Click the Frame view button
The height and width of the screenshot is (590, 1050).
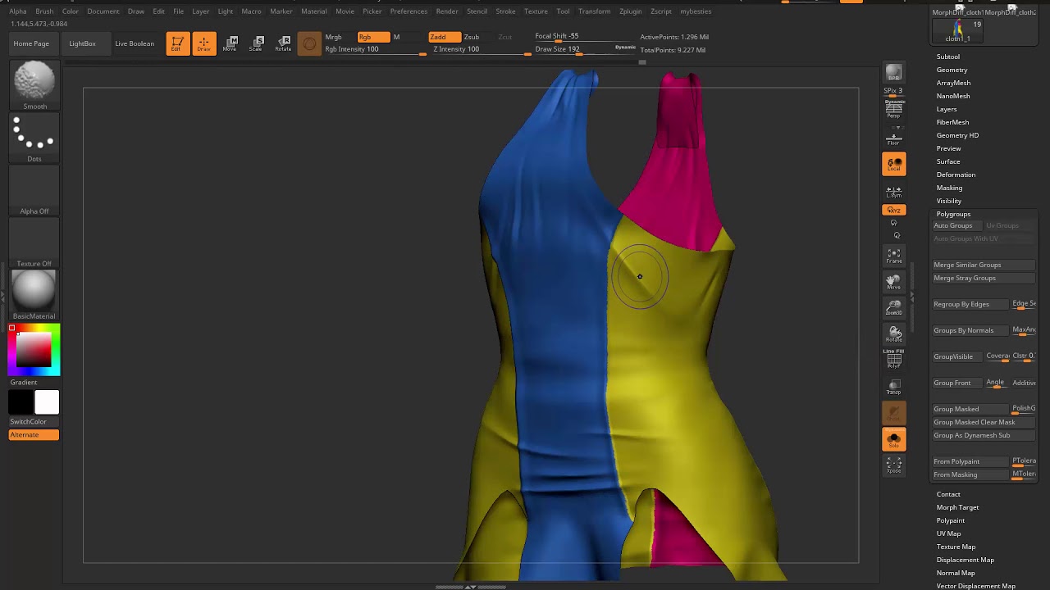tap(894, 256)
